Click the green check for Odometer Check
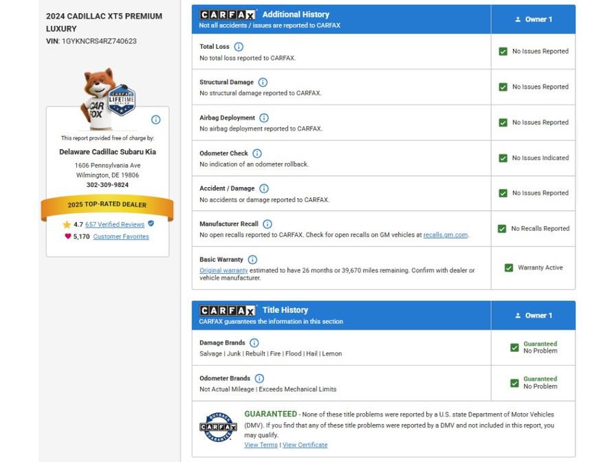This screenshot has height=462, width=616. [x=503, y=158]
